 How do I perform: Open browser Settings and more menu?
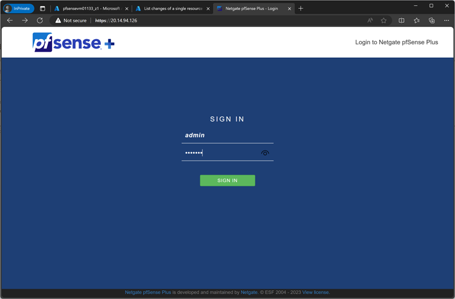click(x=446, y=20)
